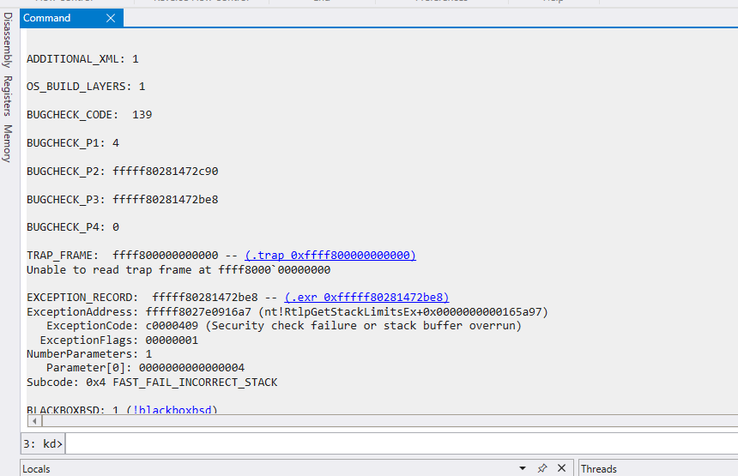Click the ADDITIONAL_XML: 1 line
The width and height of the screenshot is (738, 476).
pyautogui.click(x=82, y=59)
